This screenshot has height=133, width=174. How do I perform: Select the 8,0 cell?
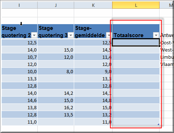click(x=56, y=71)
